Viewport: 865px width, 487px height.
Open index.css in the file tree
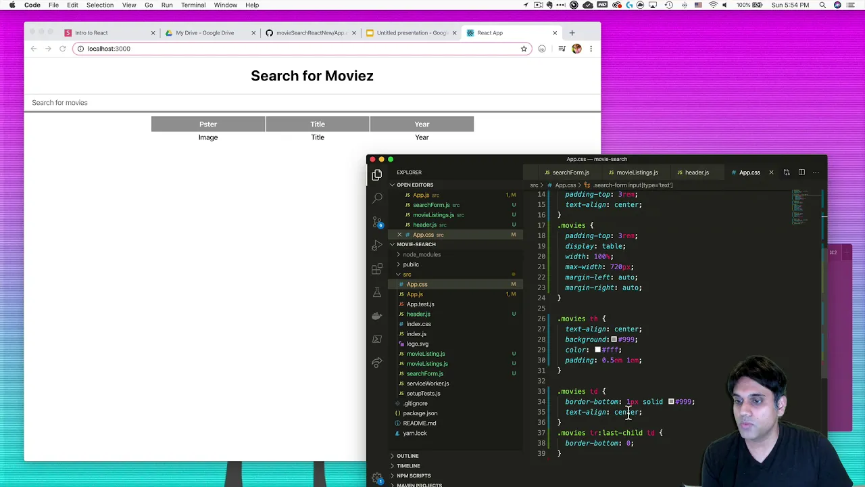[x=418, y=324]
